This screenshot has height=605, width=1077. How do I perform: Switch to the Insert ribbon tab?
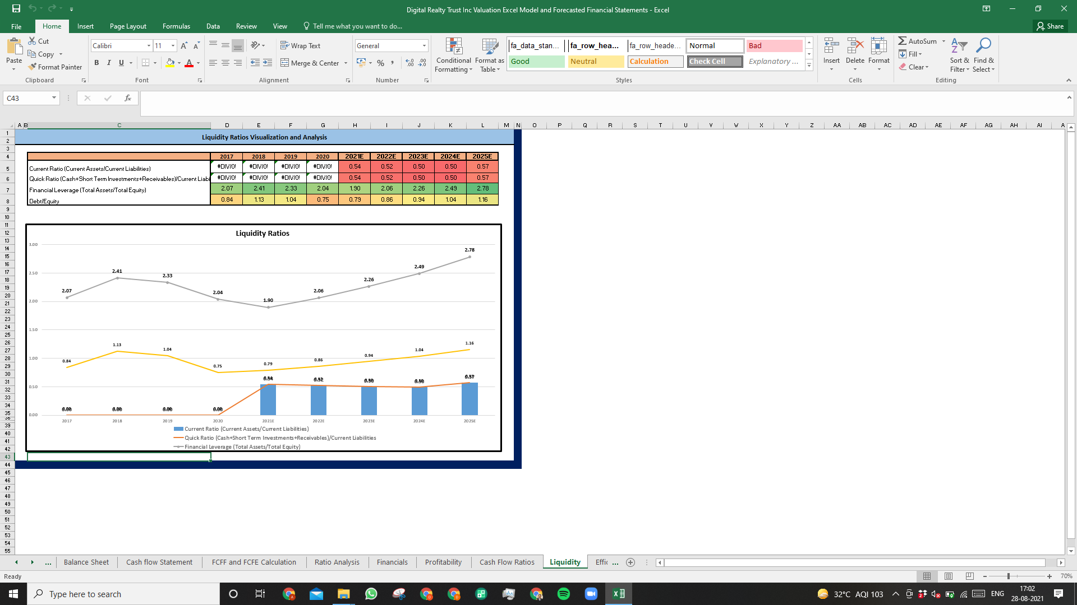pos(85,26)
